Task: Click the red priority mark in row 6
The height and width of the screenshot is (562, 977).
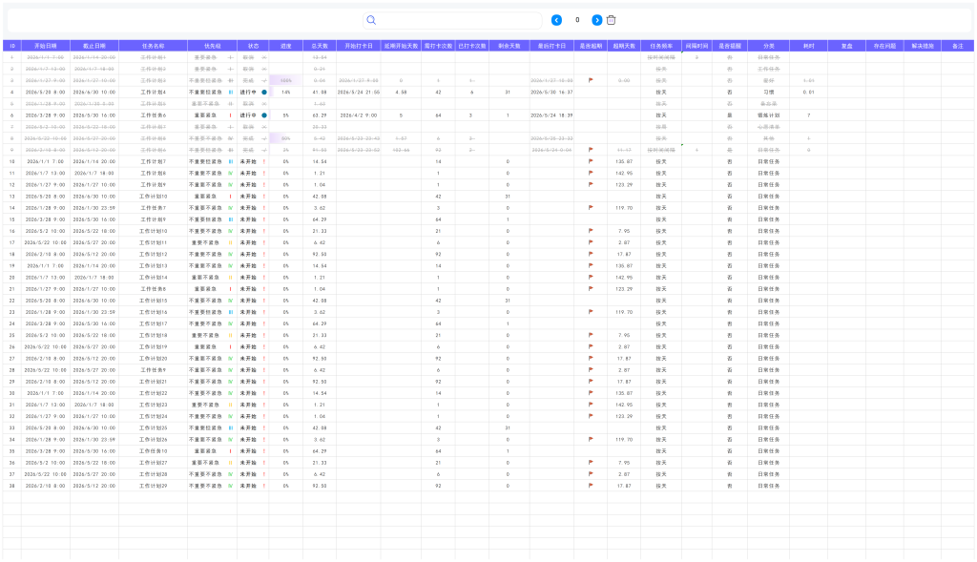Action: tap(231, 115)
